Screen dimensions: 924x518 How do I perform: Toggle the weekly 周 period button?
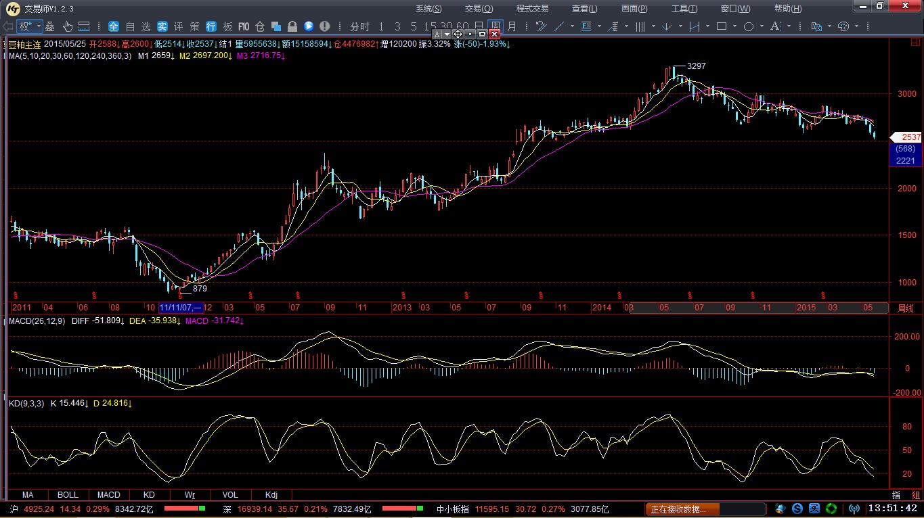[x=496, y=26]
